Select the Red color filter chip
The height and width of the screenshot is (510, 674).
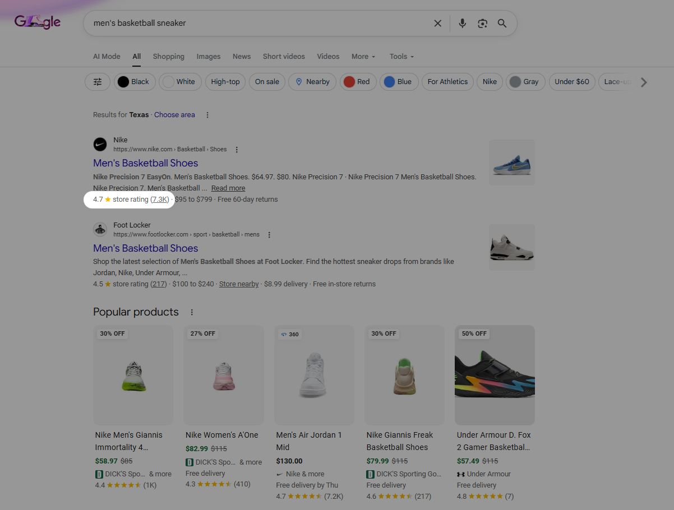[357, 82]
